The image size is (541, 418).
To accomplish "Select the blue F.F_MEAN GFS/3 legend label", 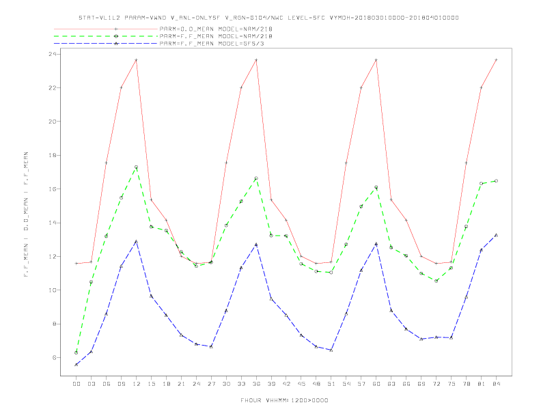I will (x=212, y=44).
